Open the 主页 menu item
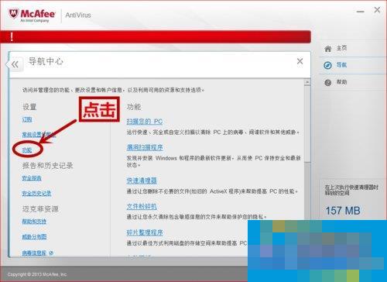This screenshot has height=282, width=387. pyautogui.click(x=341, y=48)
